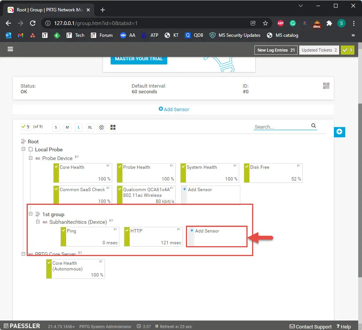Open the tab search dropdown arrow
This screenshot has height=330, width=362.
(300, 6)
